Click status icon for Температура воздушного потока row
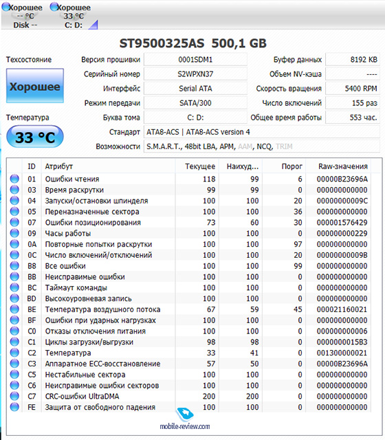Screen dimensions: 385x440 pos(14,309)
